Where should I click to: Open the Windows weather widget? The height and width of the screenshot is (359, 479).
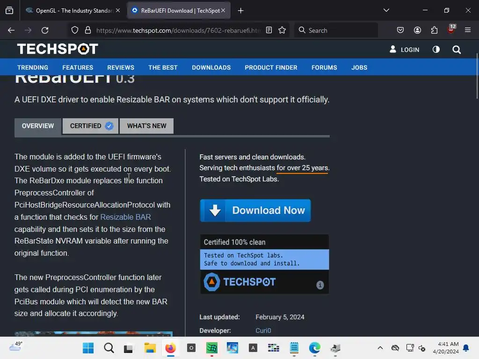[15, 346]
